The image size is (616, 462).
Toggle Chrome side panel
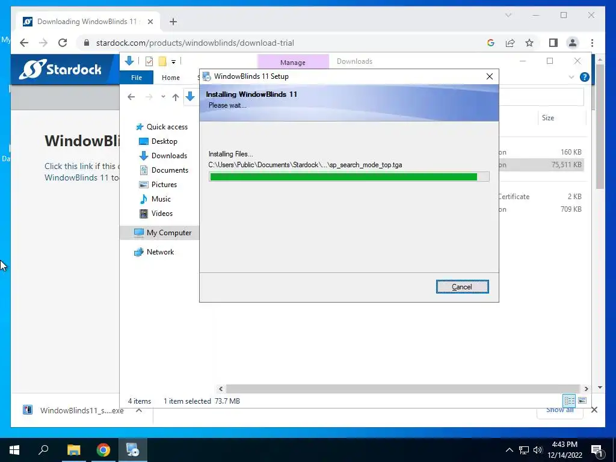[x=553, y=43]
